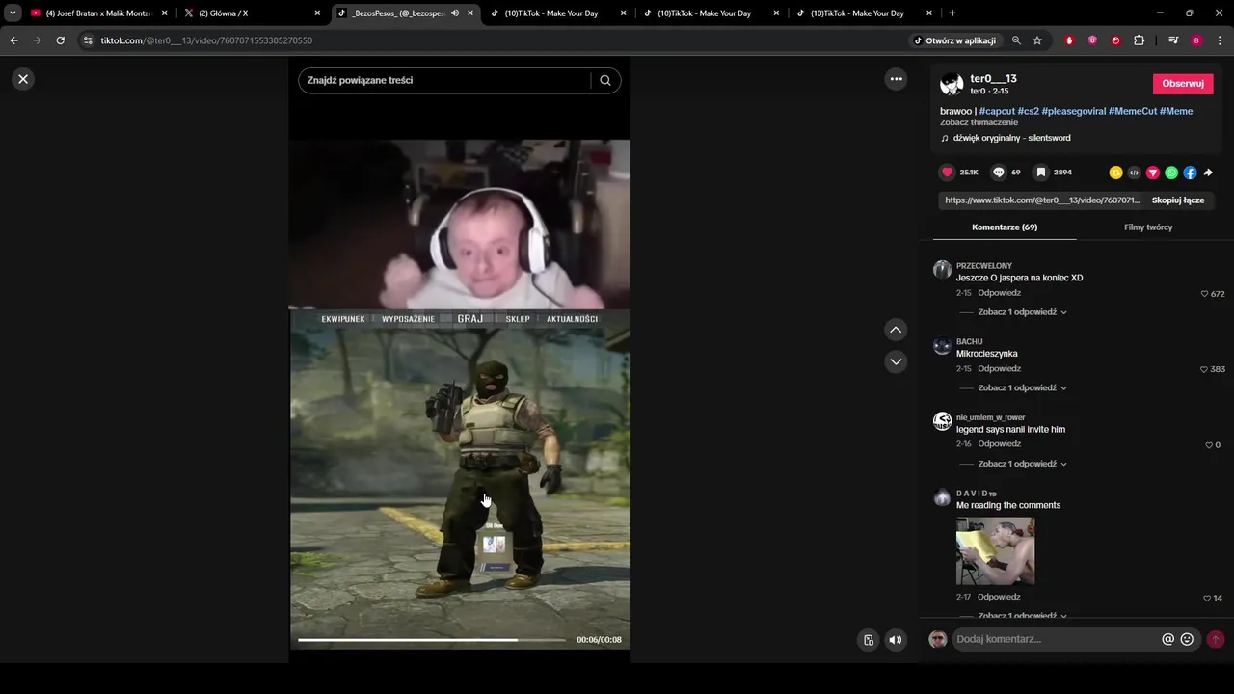Post comment with the red arrow button
Screen dimensions: 1234x694
[x=1216, y=639]
